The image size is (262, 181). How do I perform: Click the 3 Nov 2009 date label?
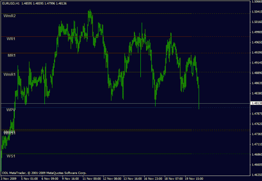pos(8,178)
